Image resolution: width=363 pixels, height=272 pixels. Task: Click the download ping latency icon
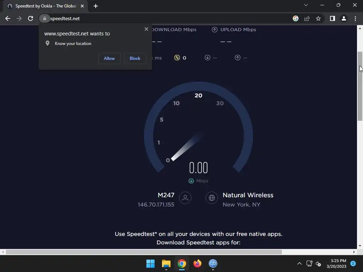[207, 58]
